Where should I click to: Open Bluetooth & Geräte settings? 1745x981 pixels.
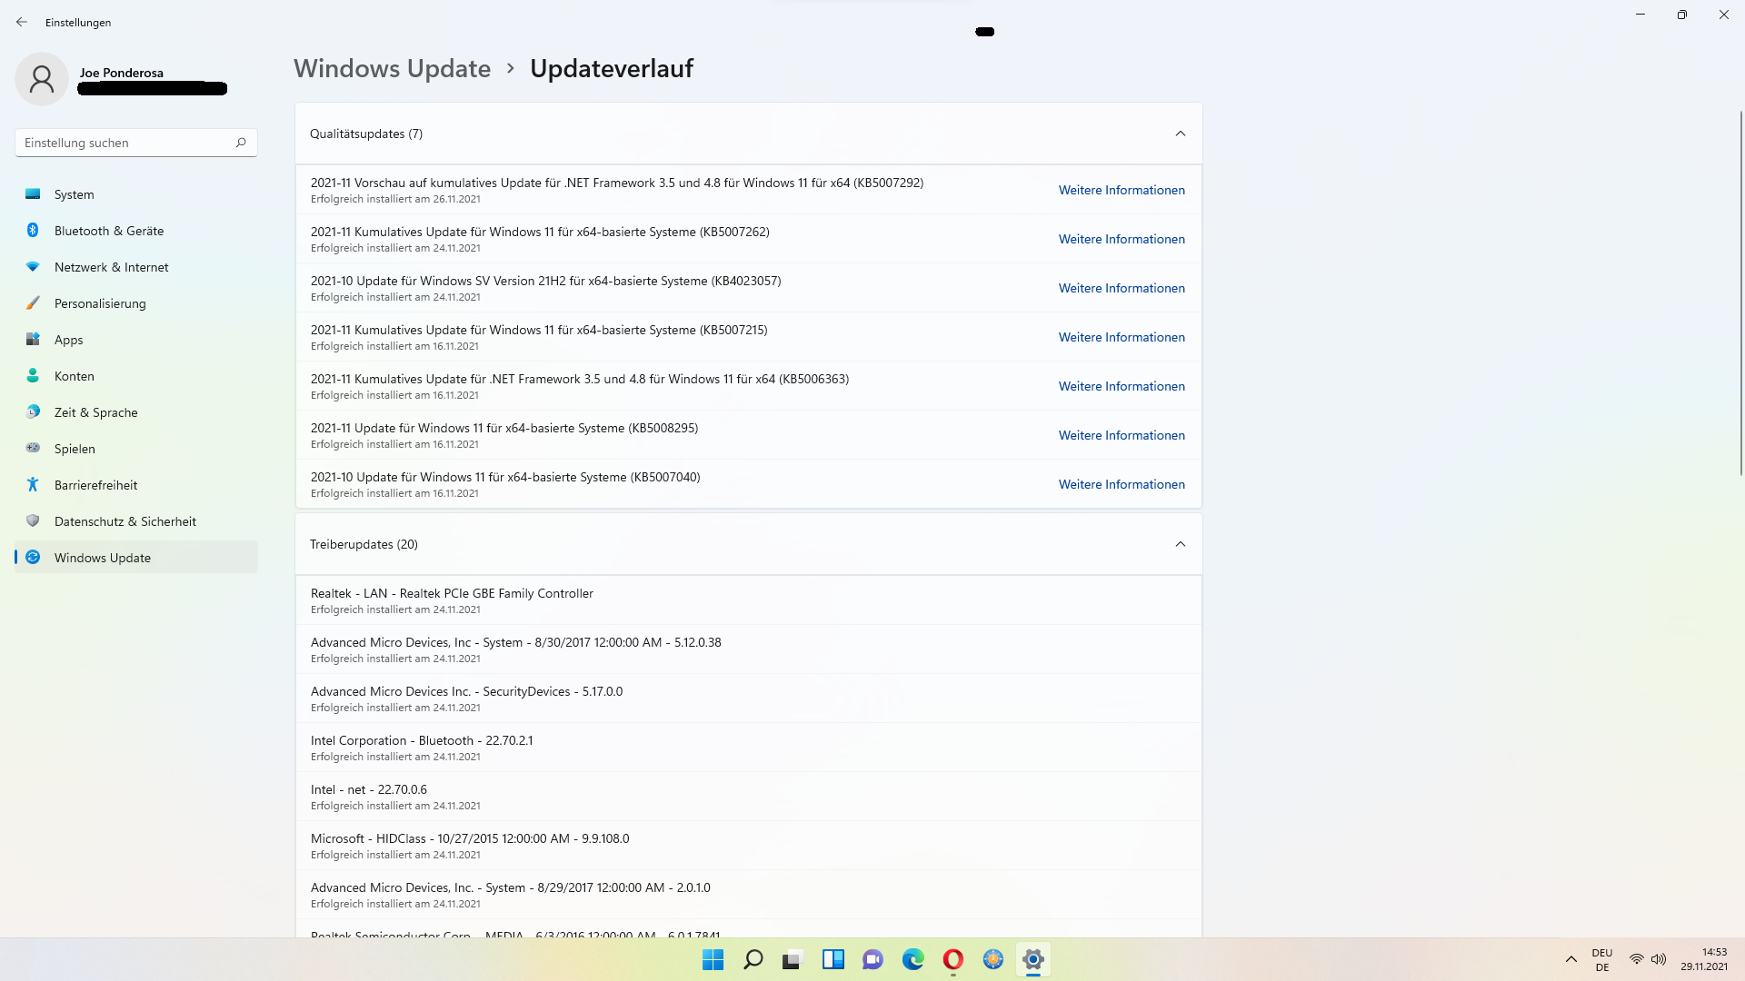click(x=108, y=231)
